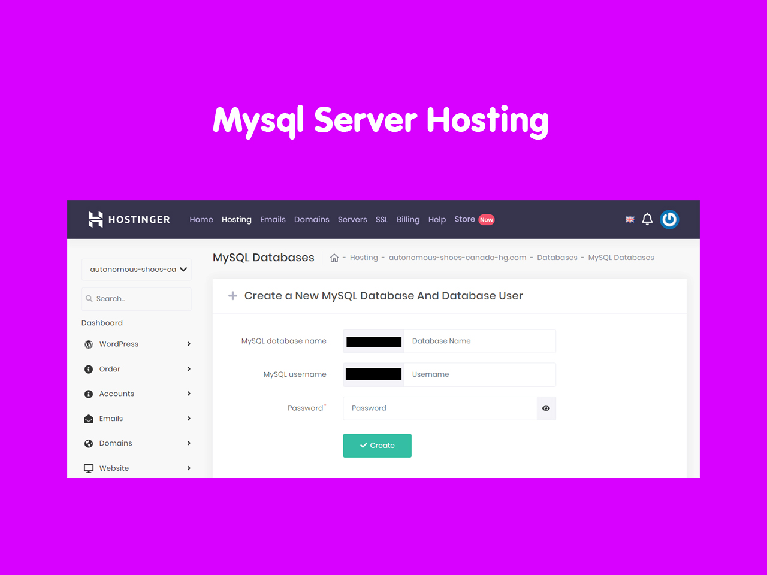Screen dimensions: 767x575
Task: Expand the Order sidebar chevron
Action: [189, 369]
